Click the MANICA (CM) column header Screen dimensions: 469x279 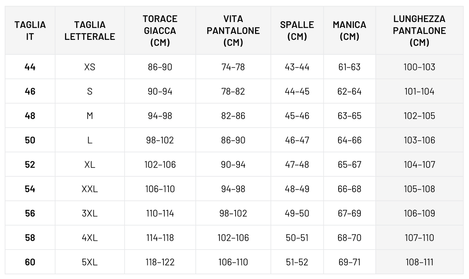[x=349, y=30]
